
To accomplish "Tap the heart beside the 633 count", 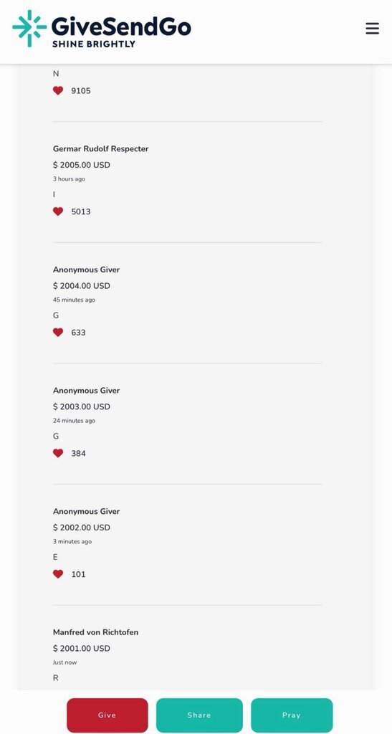I will (x=58, y=333).
